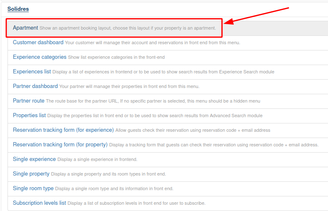The width and height of the screenshot is (328, 211).
Task: Select the Properties list menu type
Action: point(29,116)
